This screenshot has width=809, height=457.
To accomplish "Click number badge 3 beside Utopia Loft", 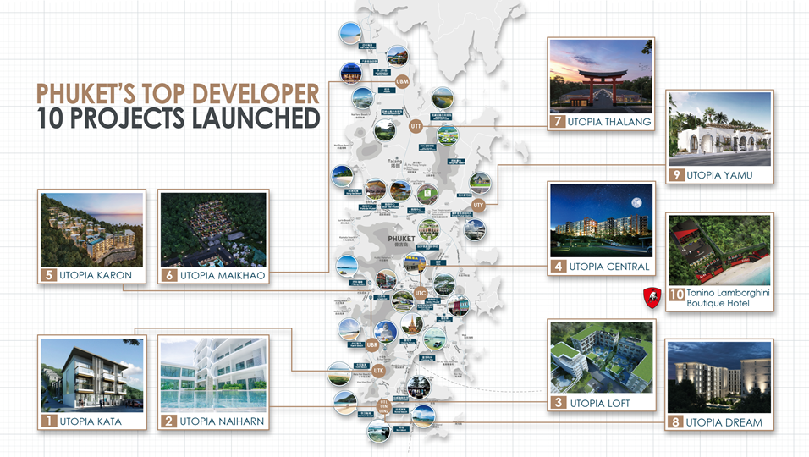I will (558, 402).
